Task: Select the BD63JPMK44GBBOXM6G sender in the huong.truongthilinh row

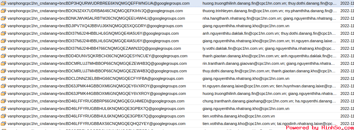Action: click(x=97, y=94)
